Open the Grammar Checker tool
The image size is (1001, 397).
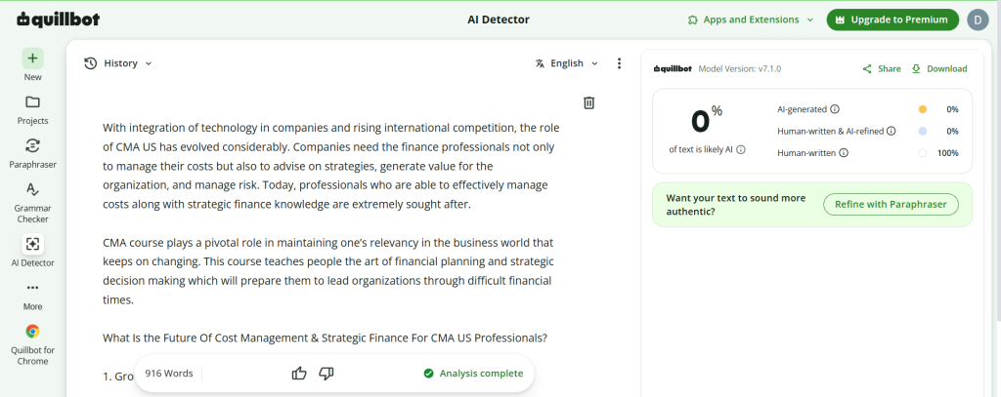pos(32,203)
